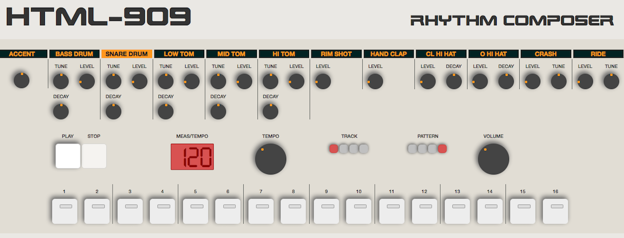Select the fourth TRACK button

tap(364, 149)
